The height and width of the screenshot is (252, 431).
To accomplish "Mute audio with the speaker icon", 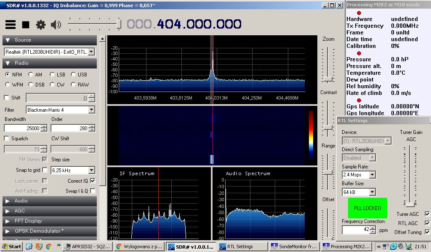I will coord(56,25).
